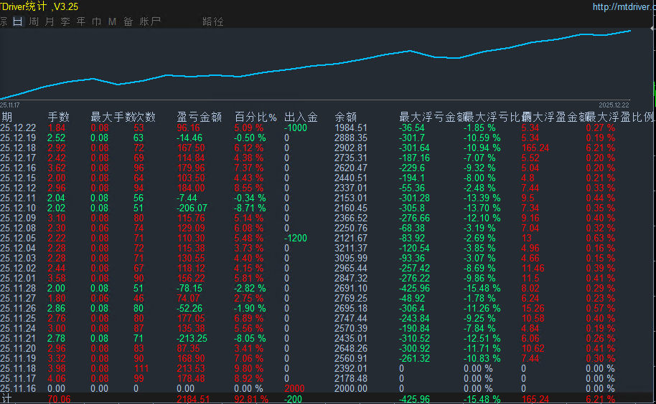Screen dimensions: 656x404
Task: Click the 百分比% column header
Action: (256, 117)
